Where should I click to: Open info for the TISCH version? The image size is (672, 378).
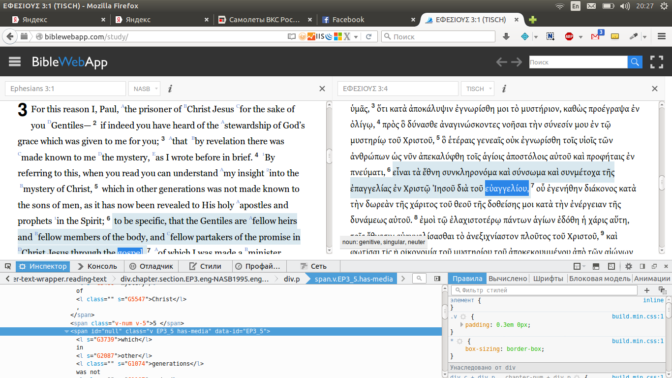pyautogui.click(x=504, y=89)
